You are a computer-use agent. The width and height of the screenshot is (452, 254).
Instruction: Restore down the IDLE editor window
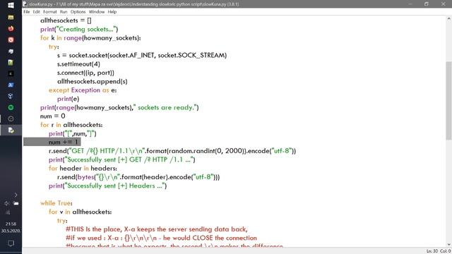(x=427, y=4)
